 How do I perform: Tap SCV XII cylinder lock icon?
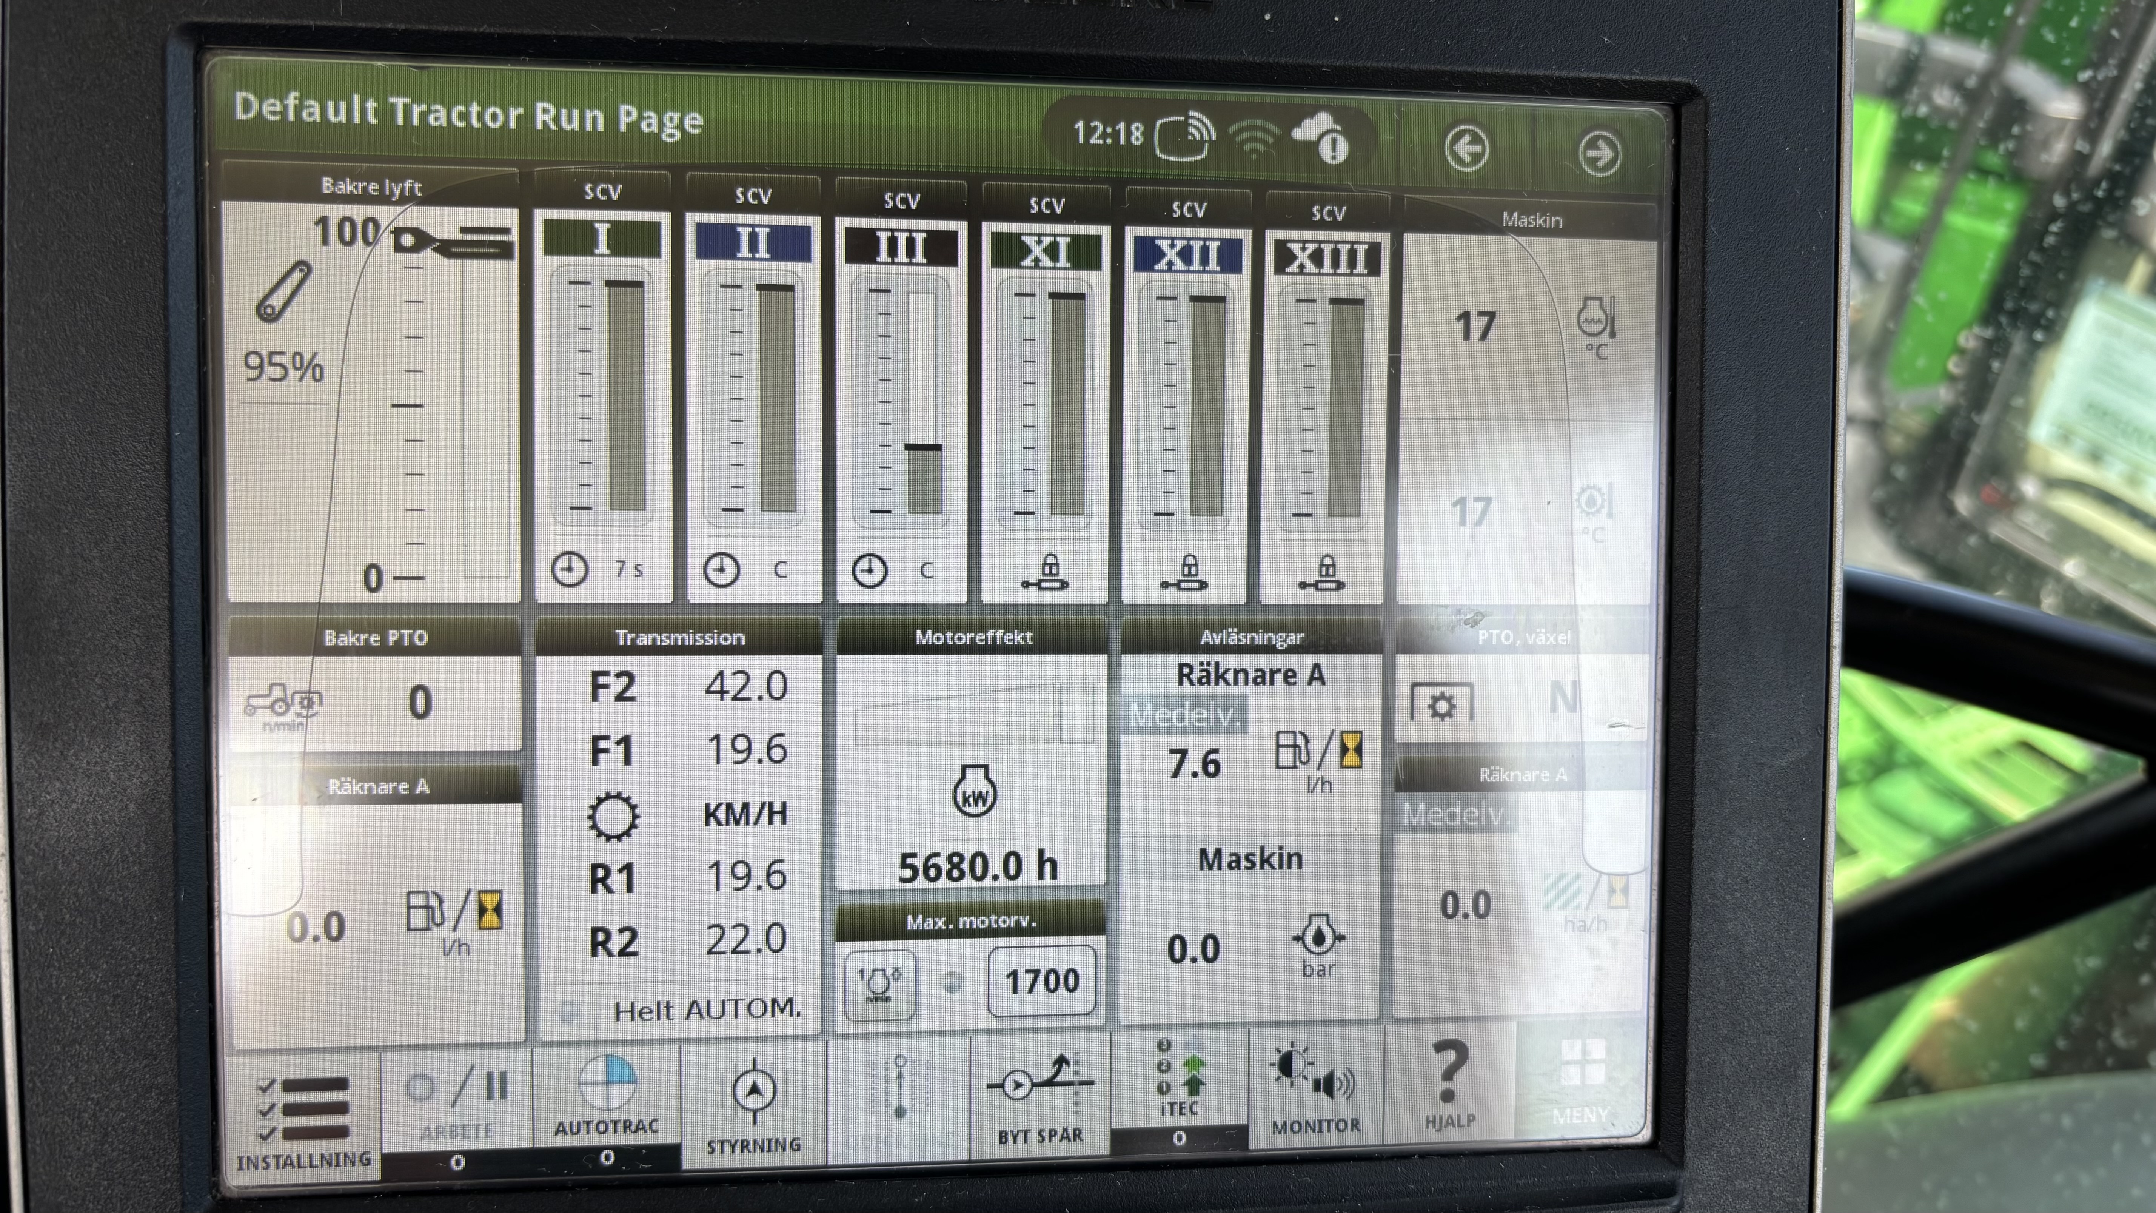pyautogui.click(x=1185, y=573)
